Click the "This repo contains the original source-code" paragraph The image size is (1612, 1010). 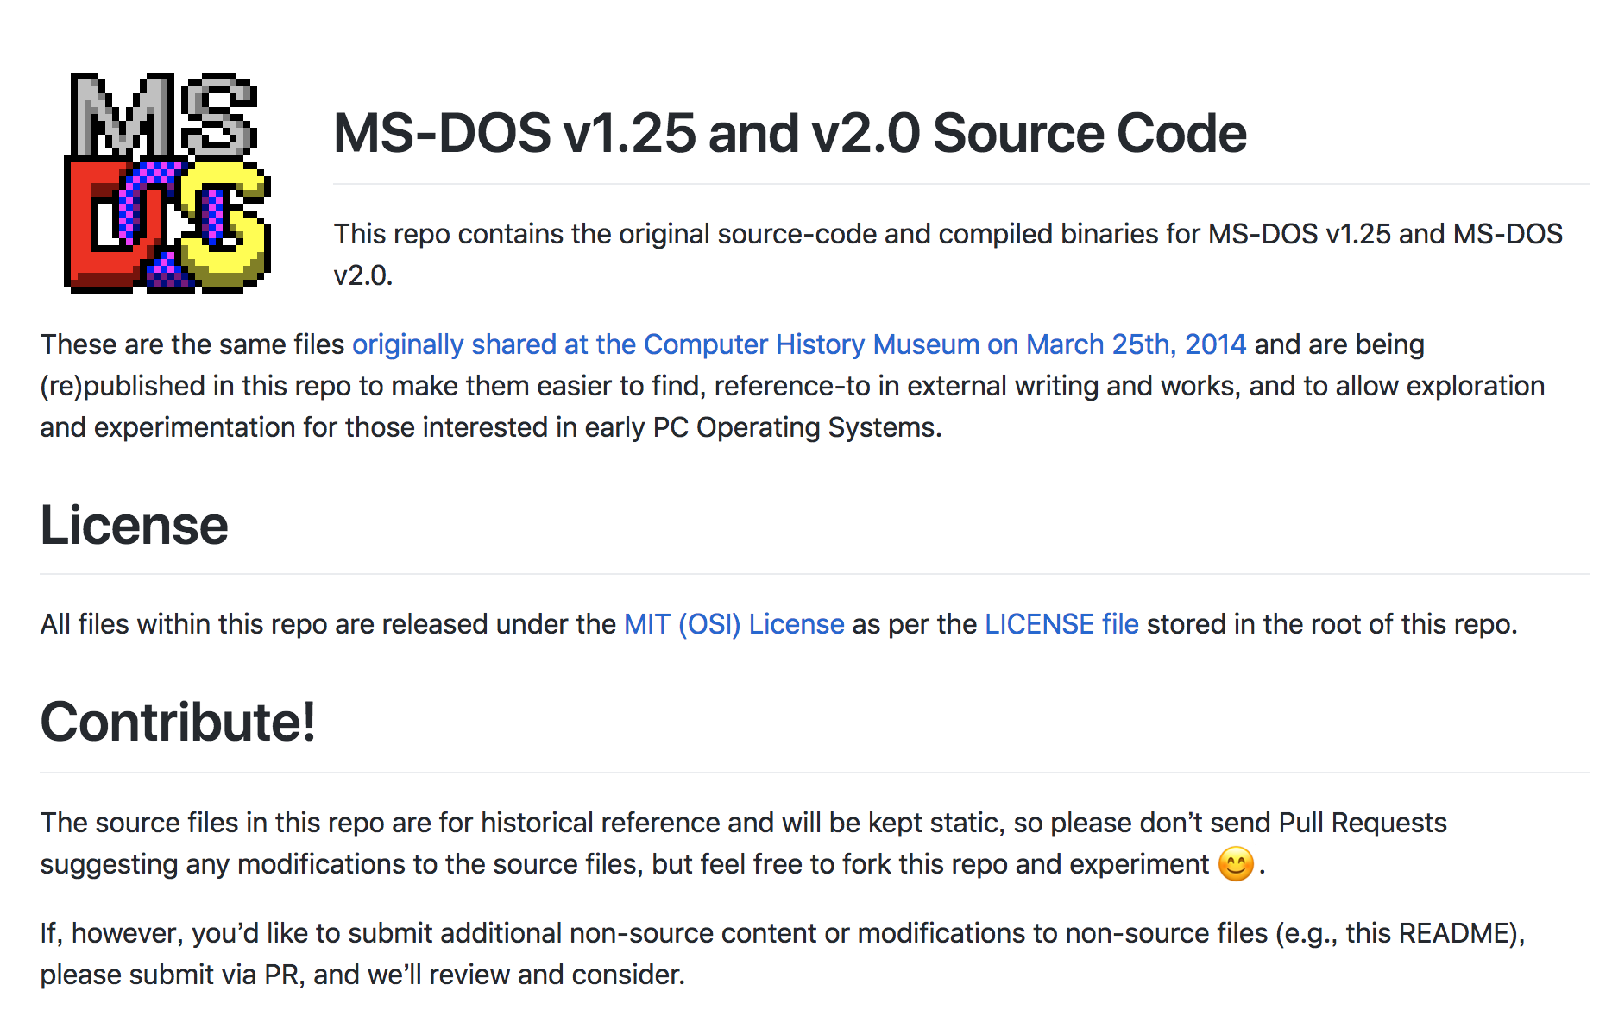pyautogui.click(x=948, y=255)
